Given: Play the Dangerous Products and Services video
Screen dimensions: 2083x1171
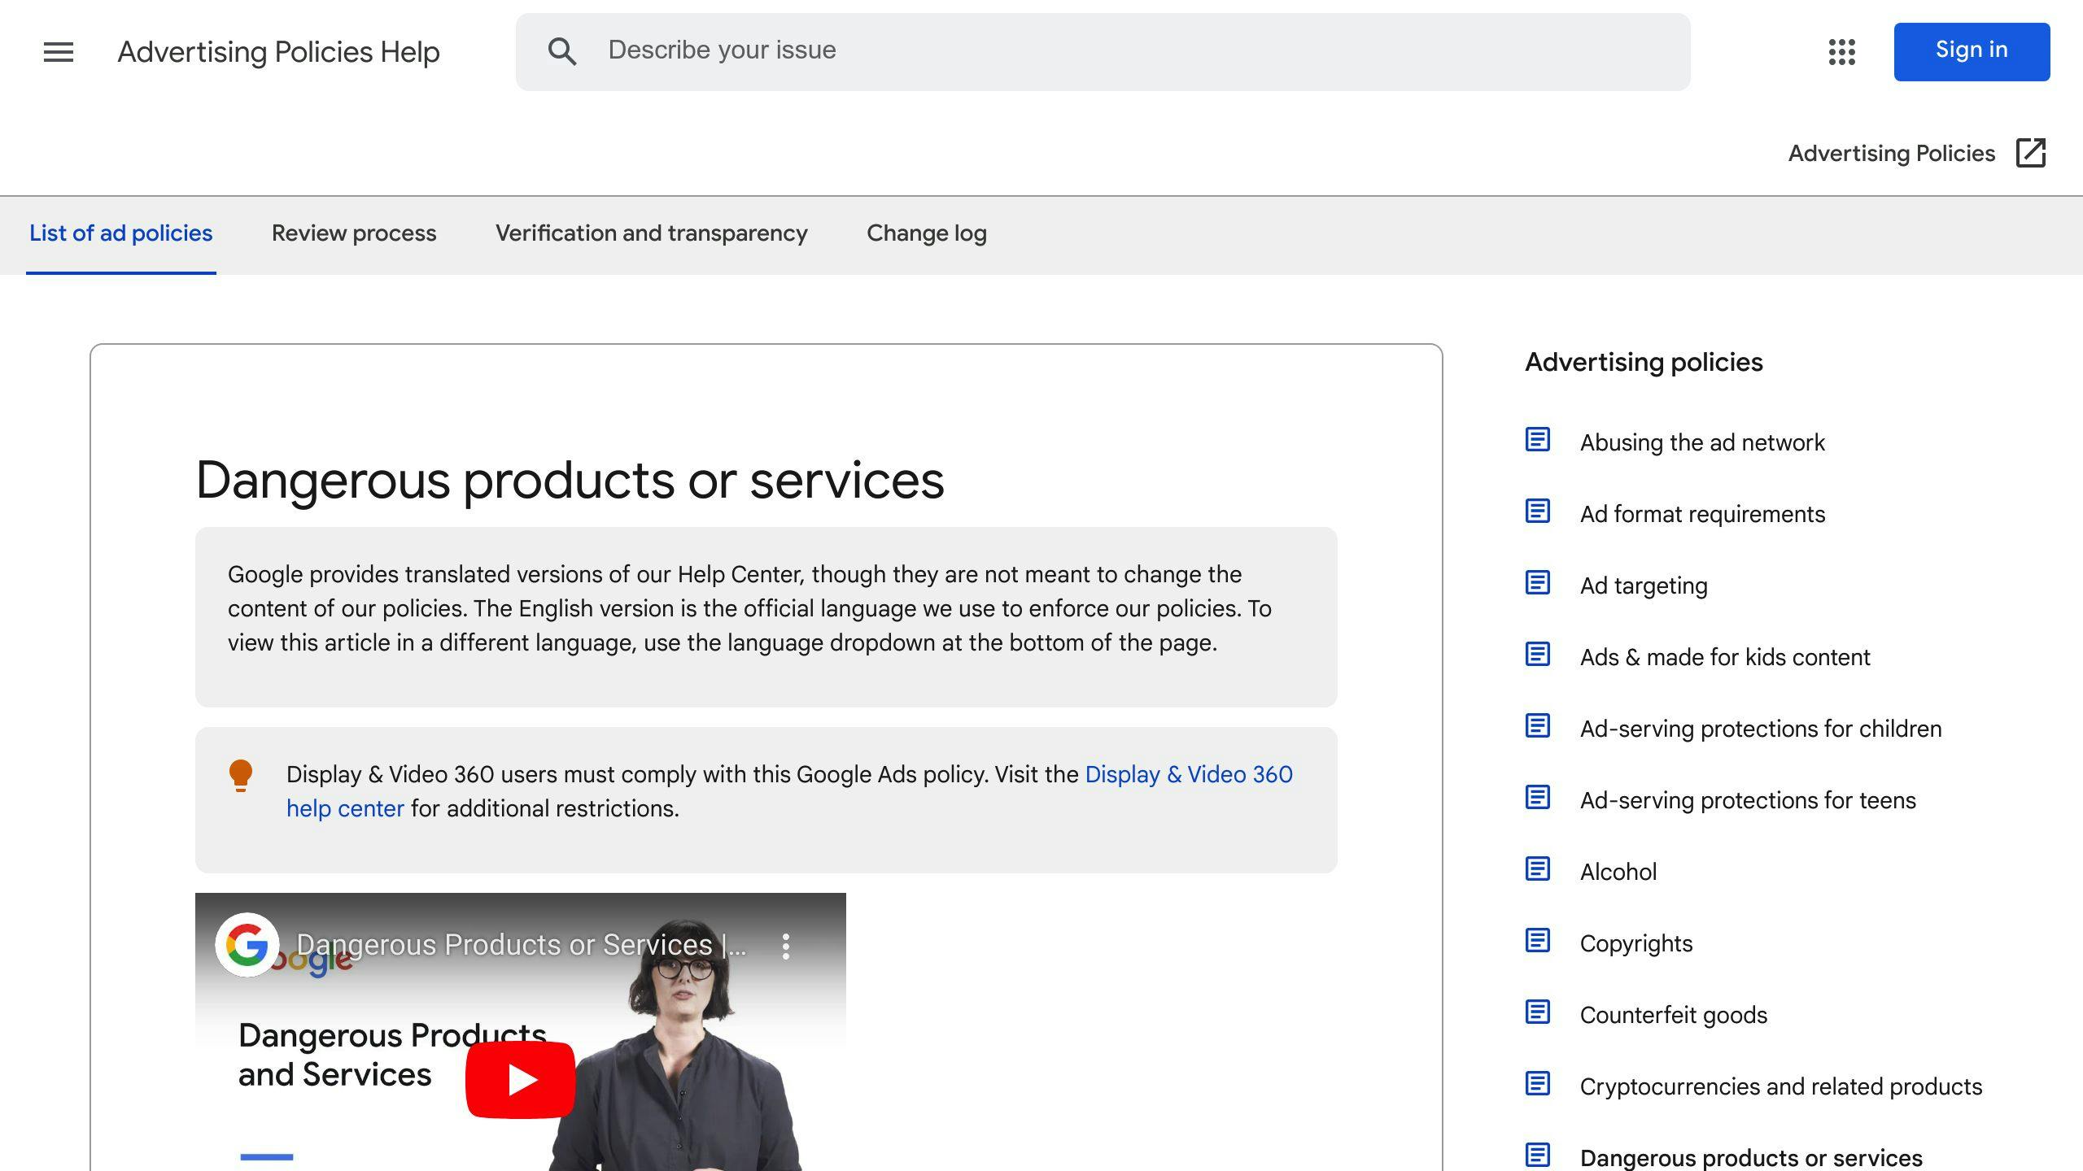Looking at the screenshot, I should [x=521, y=1080].
